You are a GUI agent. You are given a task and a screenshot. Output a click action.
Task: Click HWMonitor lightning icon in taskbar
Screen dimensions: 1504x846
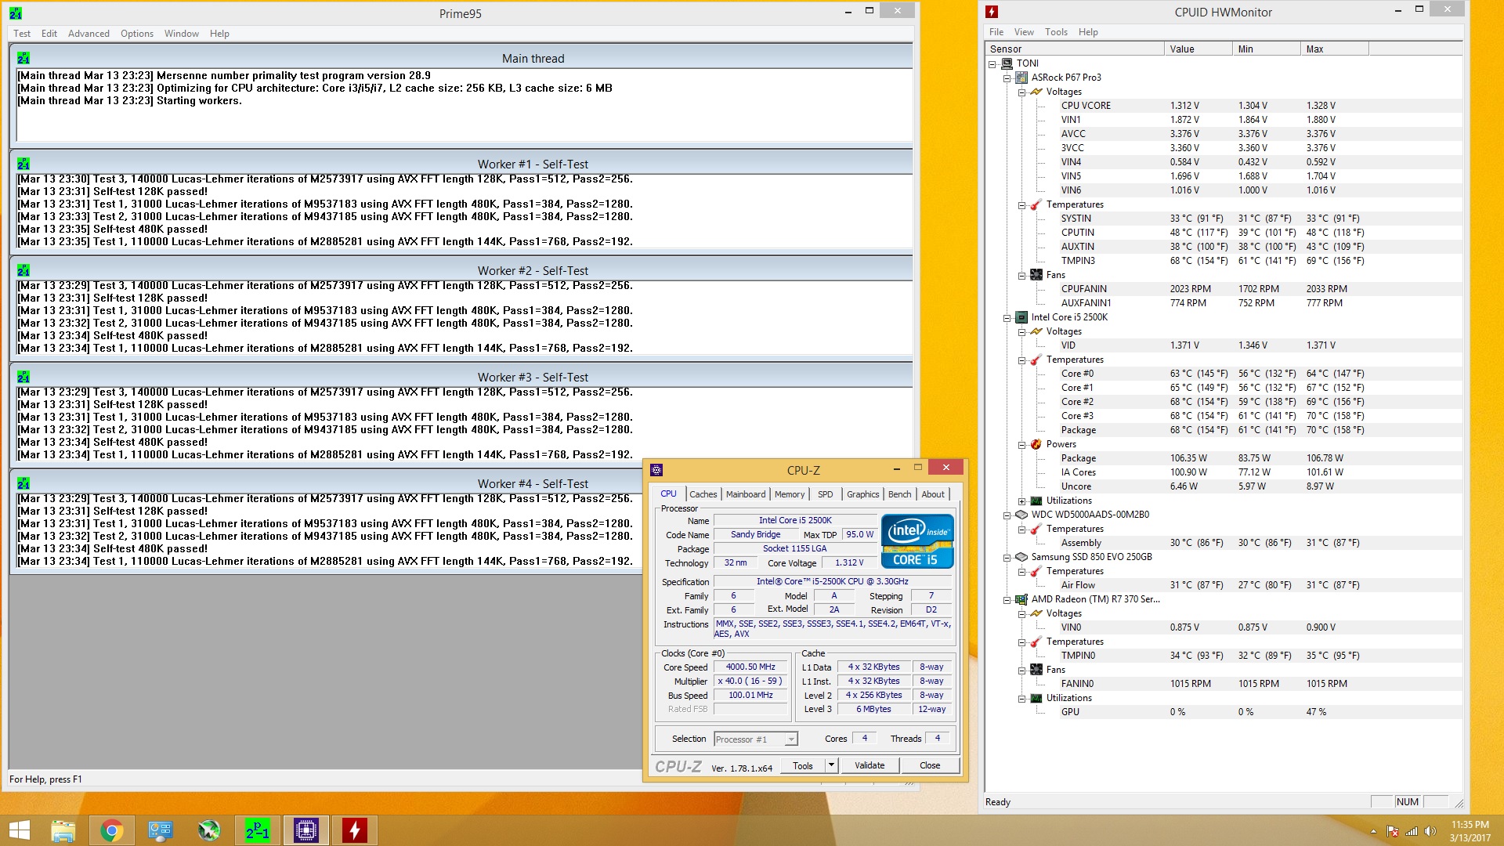pyautogui.click(x=355, y=830)
